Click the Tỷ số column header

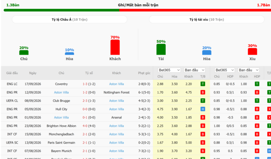[89, 73]
